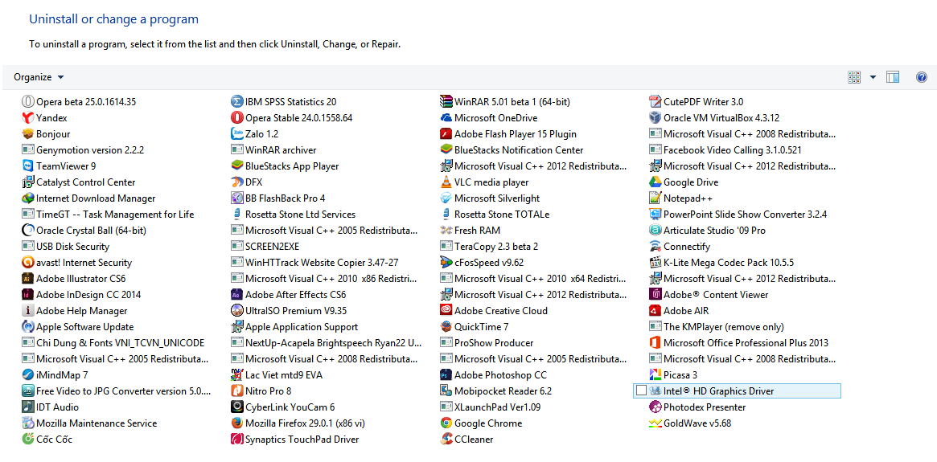Click the Picasa 3 icon
Screen dimensions: 937x462
pos(655,375)
